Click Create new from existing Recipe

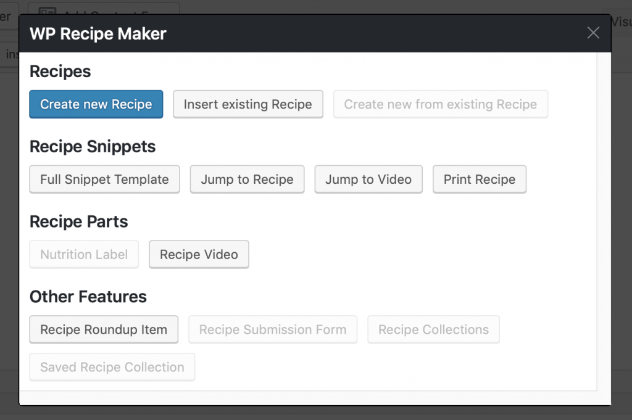click(x=440, y=104)
